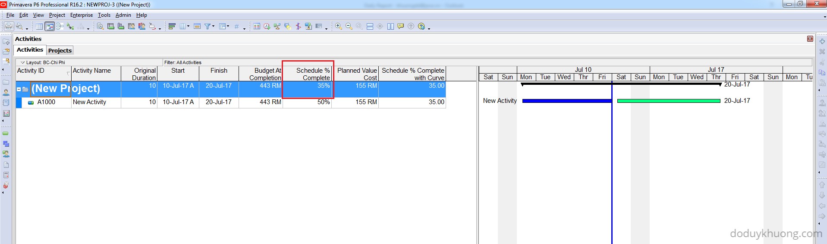Open the Layout: BC-Chi Phi options dropdown
The height and width of the screenshot is (244, 827).
(x=23, y=62)
